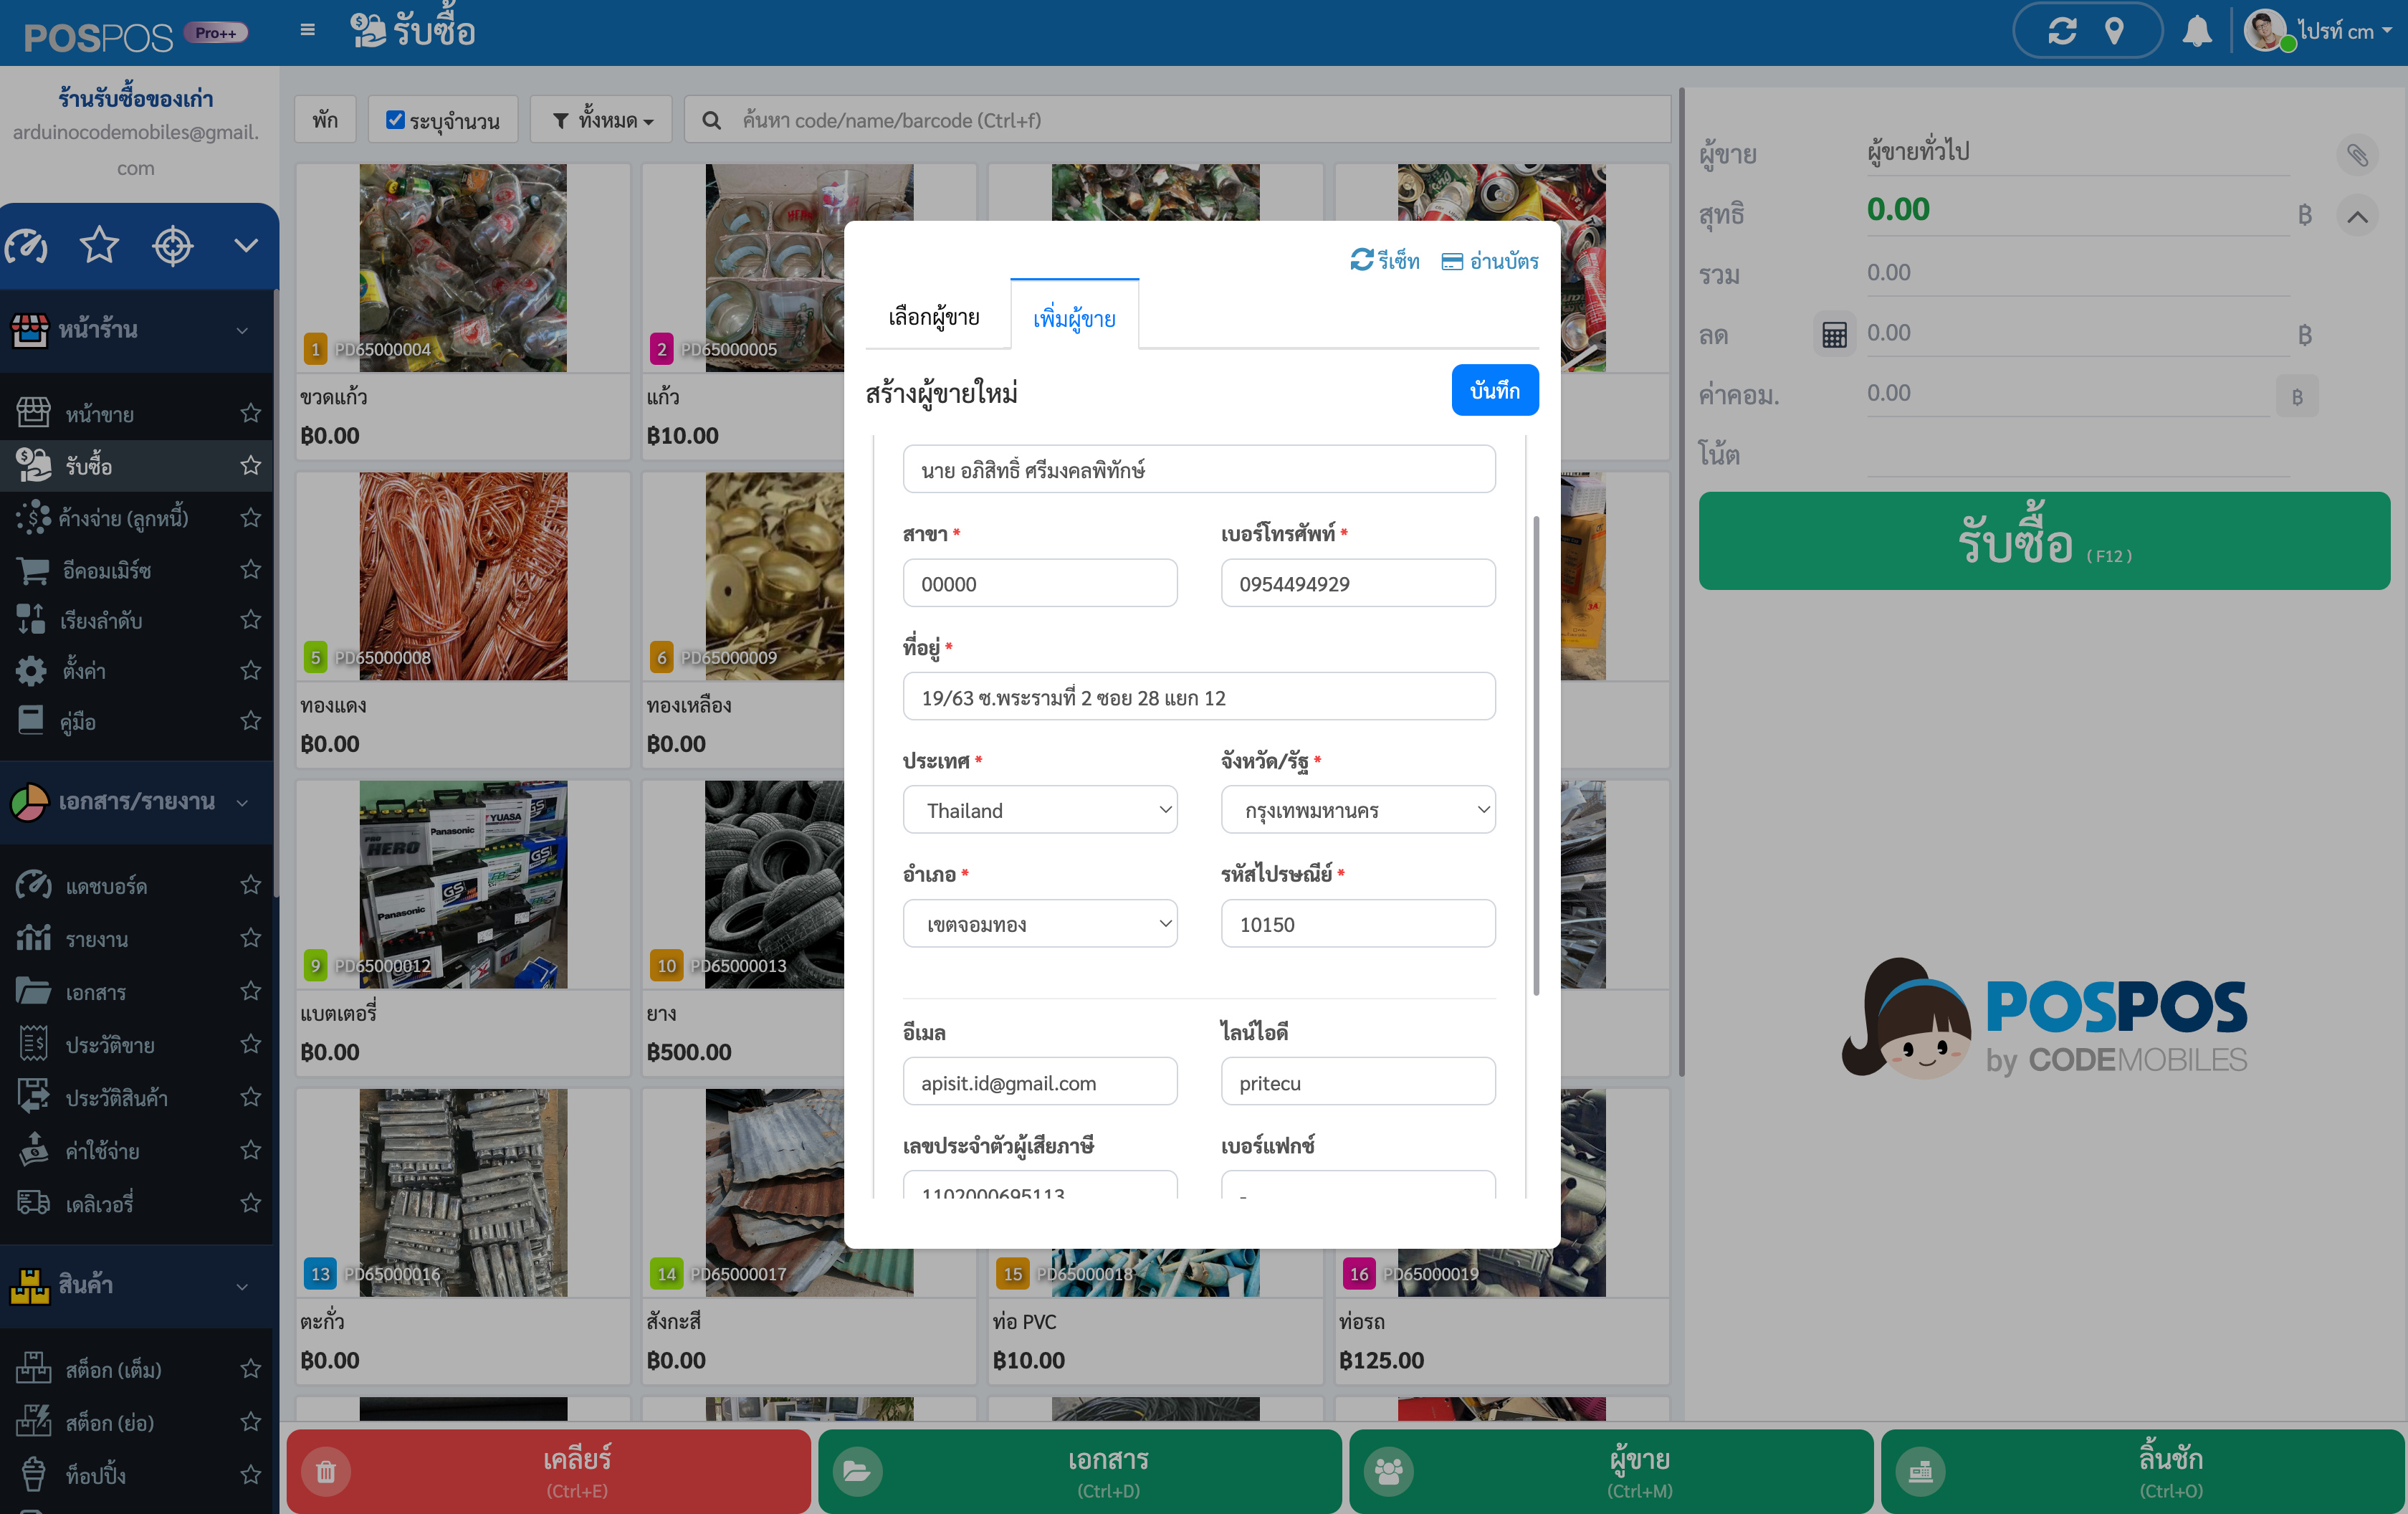Click the sync refresh icon in header
2408x1514 pixels.
[2062, 32]
